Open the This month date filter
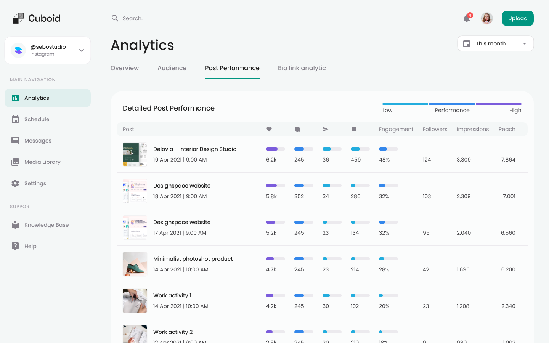549x343 pixels. pos(495,43)
